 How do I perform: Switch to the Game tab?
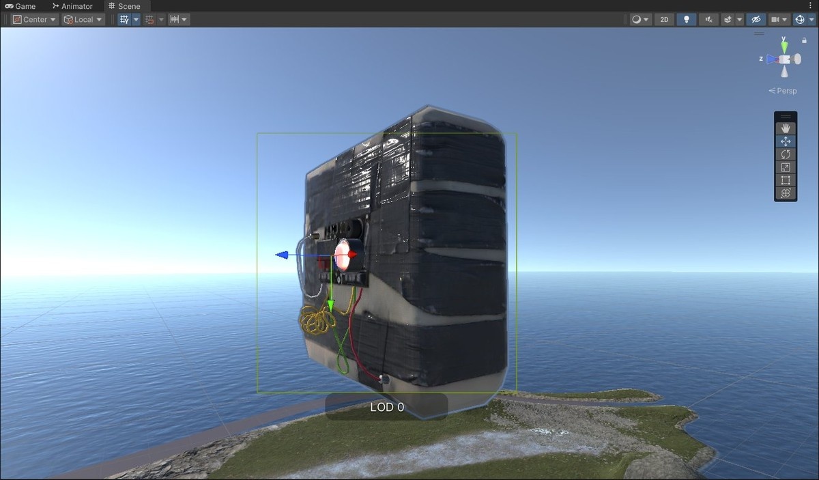pyautogui.click(x=20, y=6)
